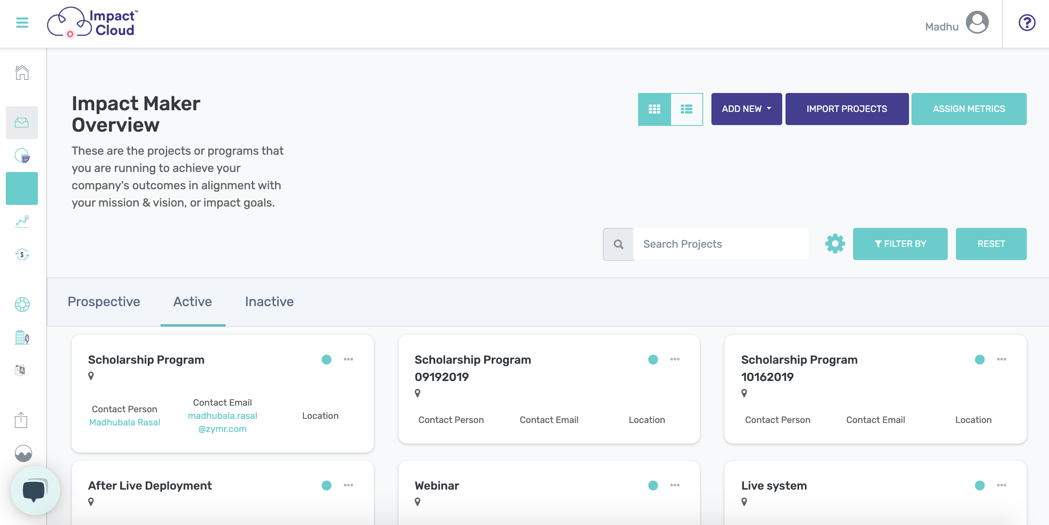Click the round wave sidebar icon
The height and width of the screenshot is (525, 1049).
click(23, 453)
